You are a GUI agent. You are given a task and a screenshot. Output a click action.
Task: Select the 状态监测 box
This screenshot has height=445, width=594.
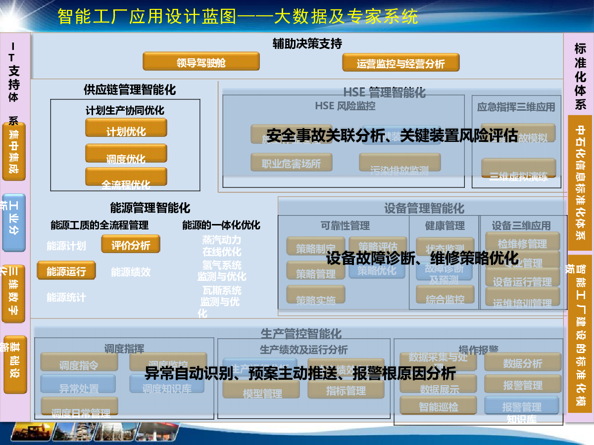click(x=445, y=247)
